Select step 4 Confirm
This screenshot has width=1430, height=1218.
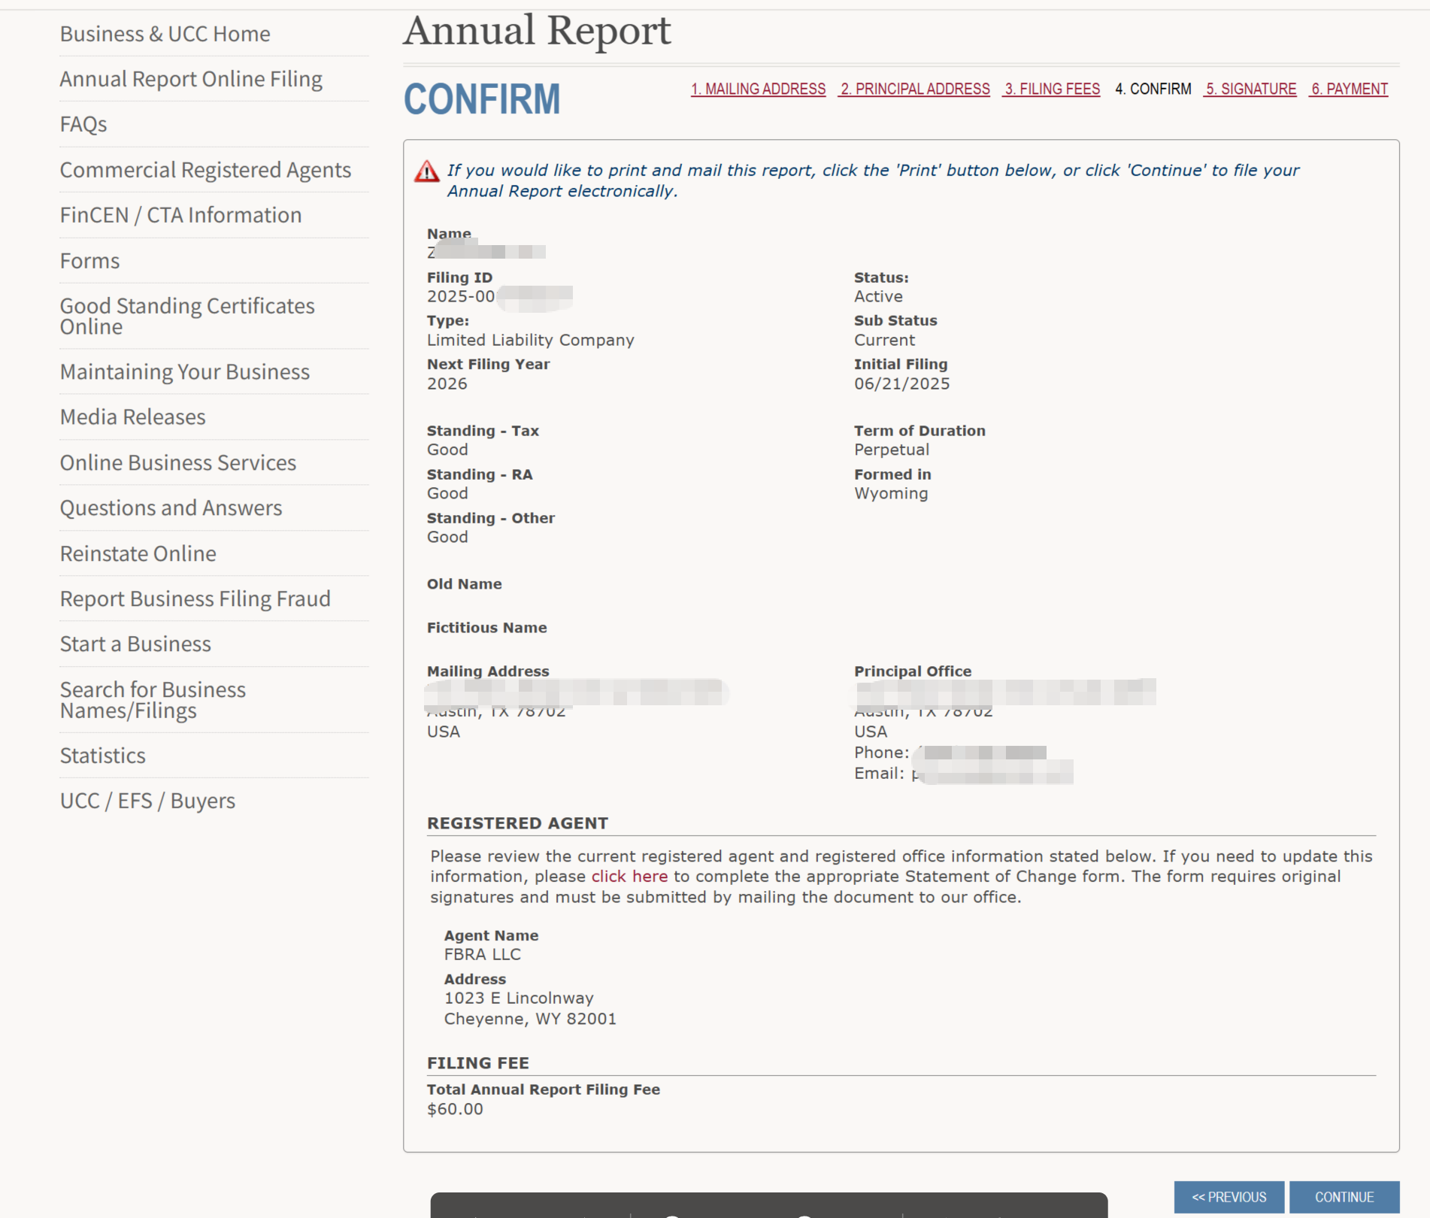1153,89
